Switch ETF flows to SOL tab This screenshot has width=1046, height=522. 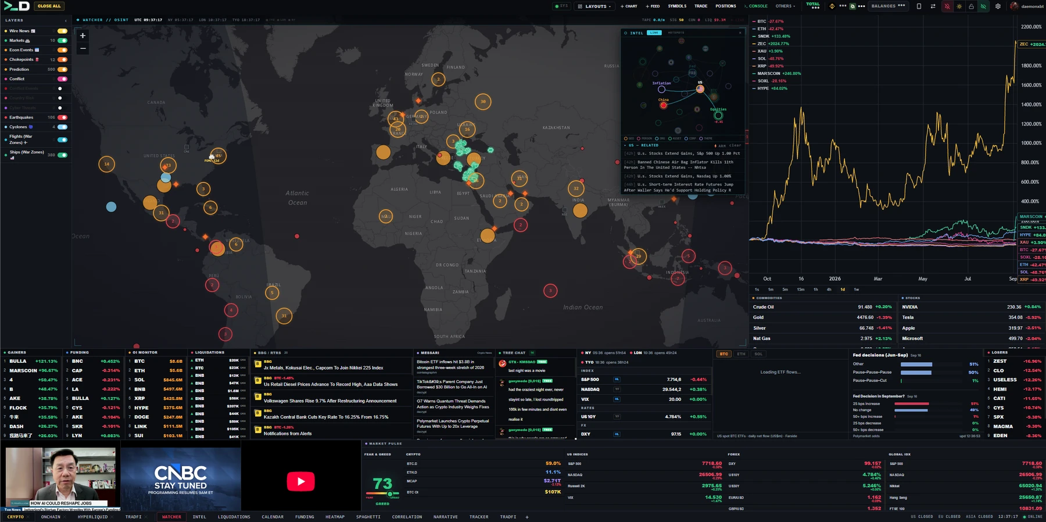pos(758,353)
